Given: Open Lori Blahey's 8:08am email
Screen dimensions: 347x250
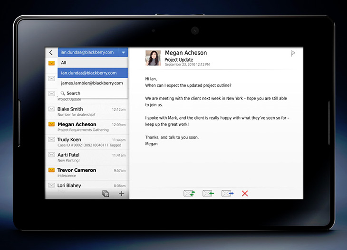Looking at the screenshot, I should click(x=87, y=187).
